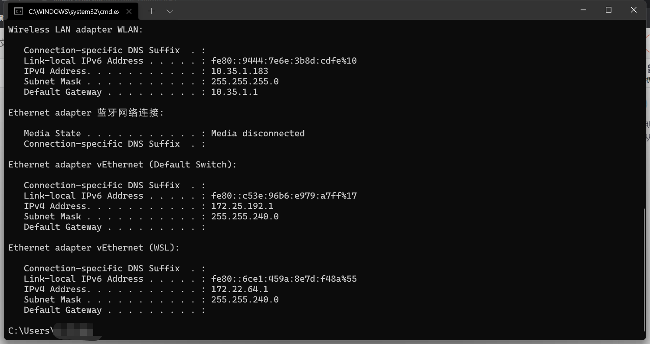Click empty title bar area beside tabs
Screen dimensions: 650x344
coord(369,10)
